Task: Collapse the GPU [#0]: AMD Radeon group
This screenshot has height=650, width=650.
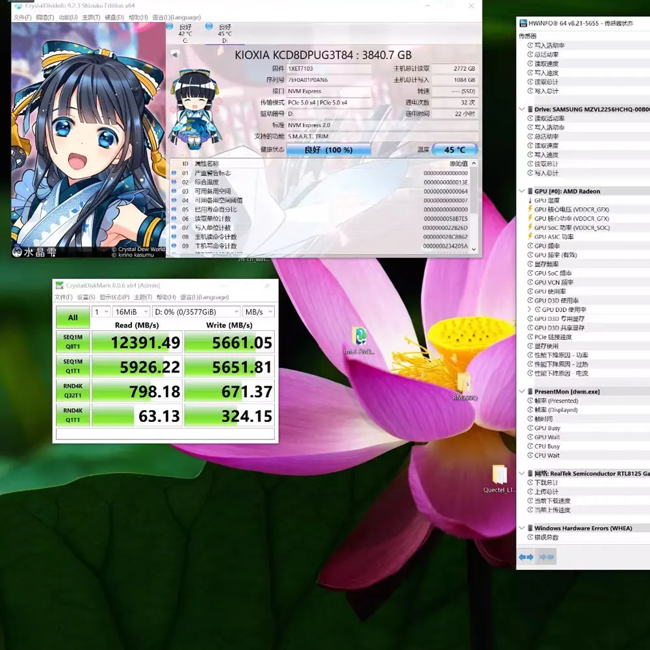Action: coord(522,191)
